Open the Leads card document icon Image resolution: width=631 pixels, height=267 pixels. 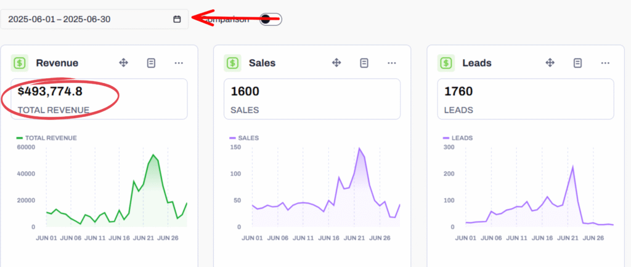point(577,63)
